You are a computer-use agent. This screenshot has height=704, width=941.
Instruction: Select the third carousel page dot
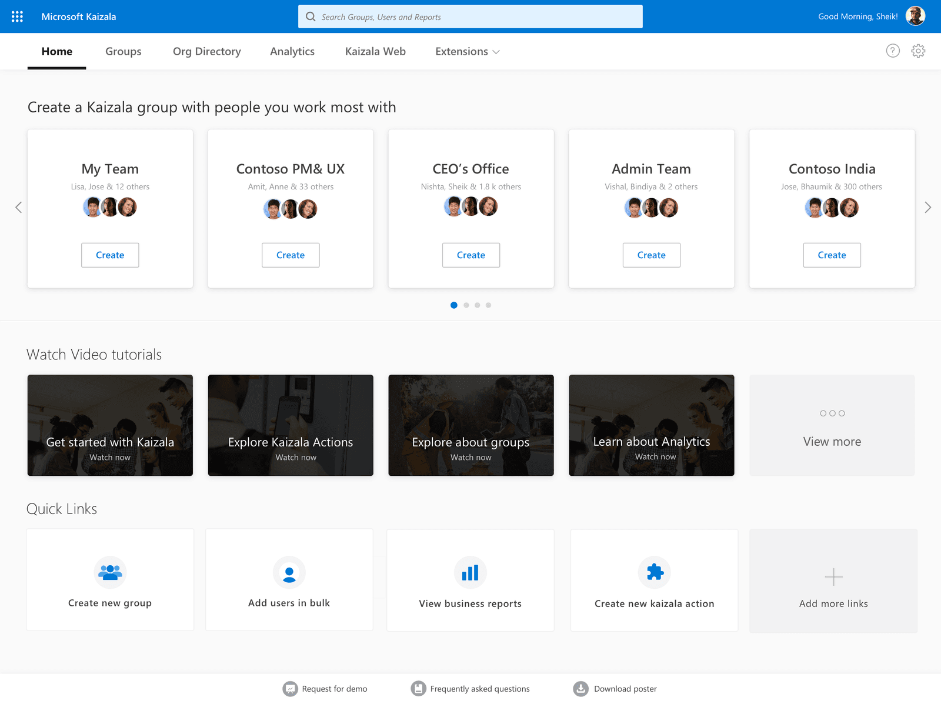click(x=478, y=305)
